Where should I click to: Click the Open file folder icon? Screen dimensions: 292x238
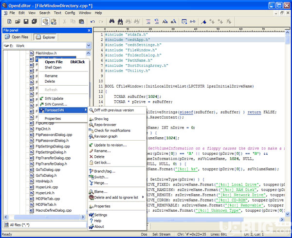click(x=18, y=21)
